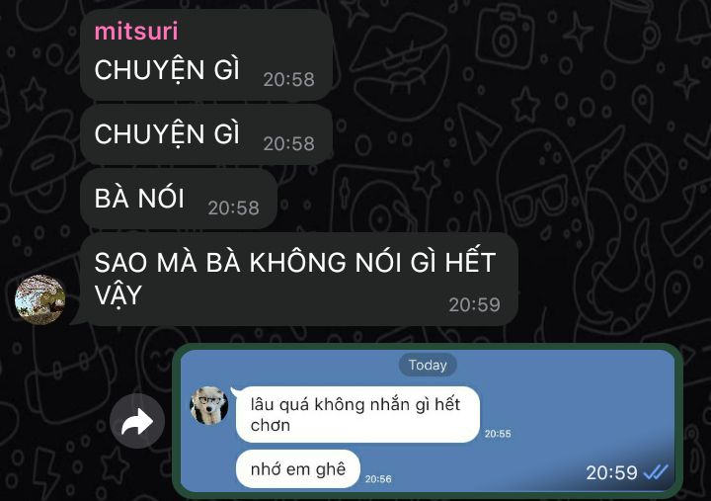The width and height of the screenshot is (711, 501).
Task: Click the camera doodle in chat wallpaper
Action: pos(505,38)
